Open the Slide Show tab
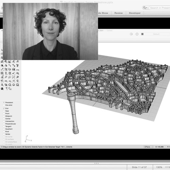170x170 pixels. [103, 13]
